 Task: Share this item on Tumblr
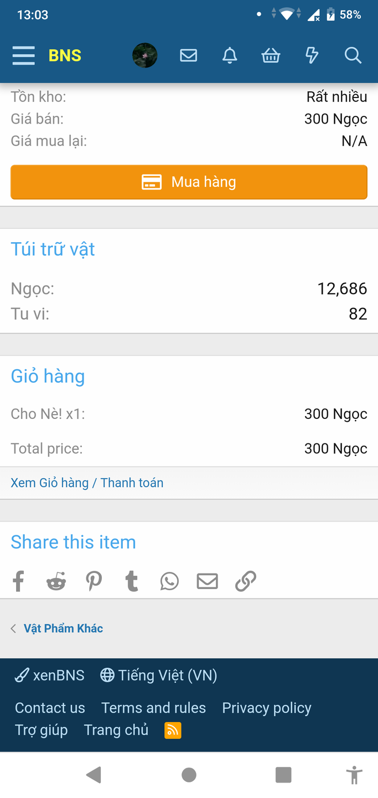tap(132, 581)
